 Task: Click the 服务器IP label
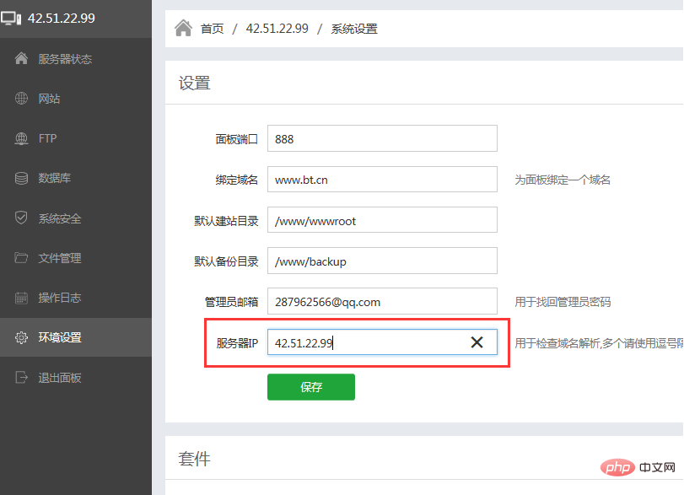(237, 343)
